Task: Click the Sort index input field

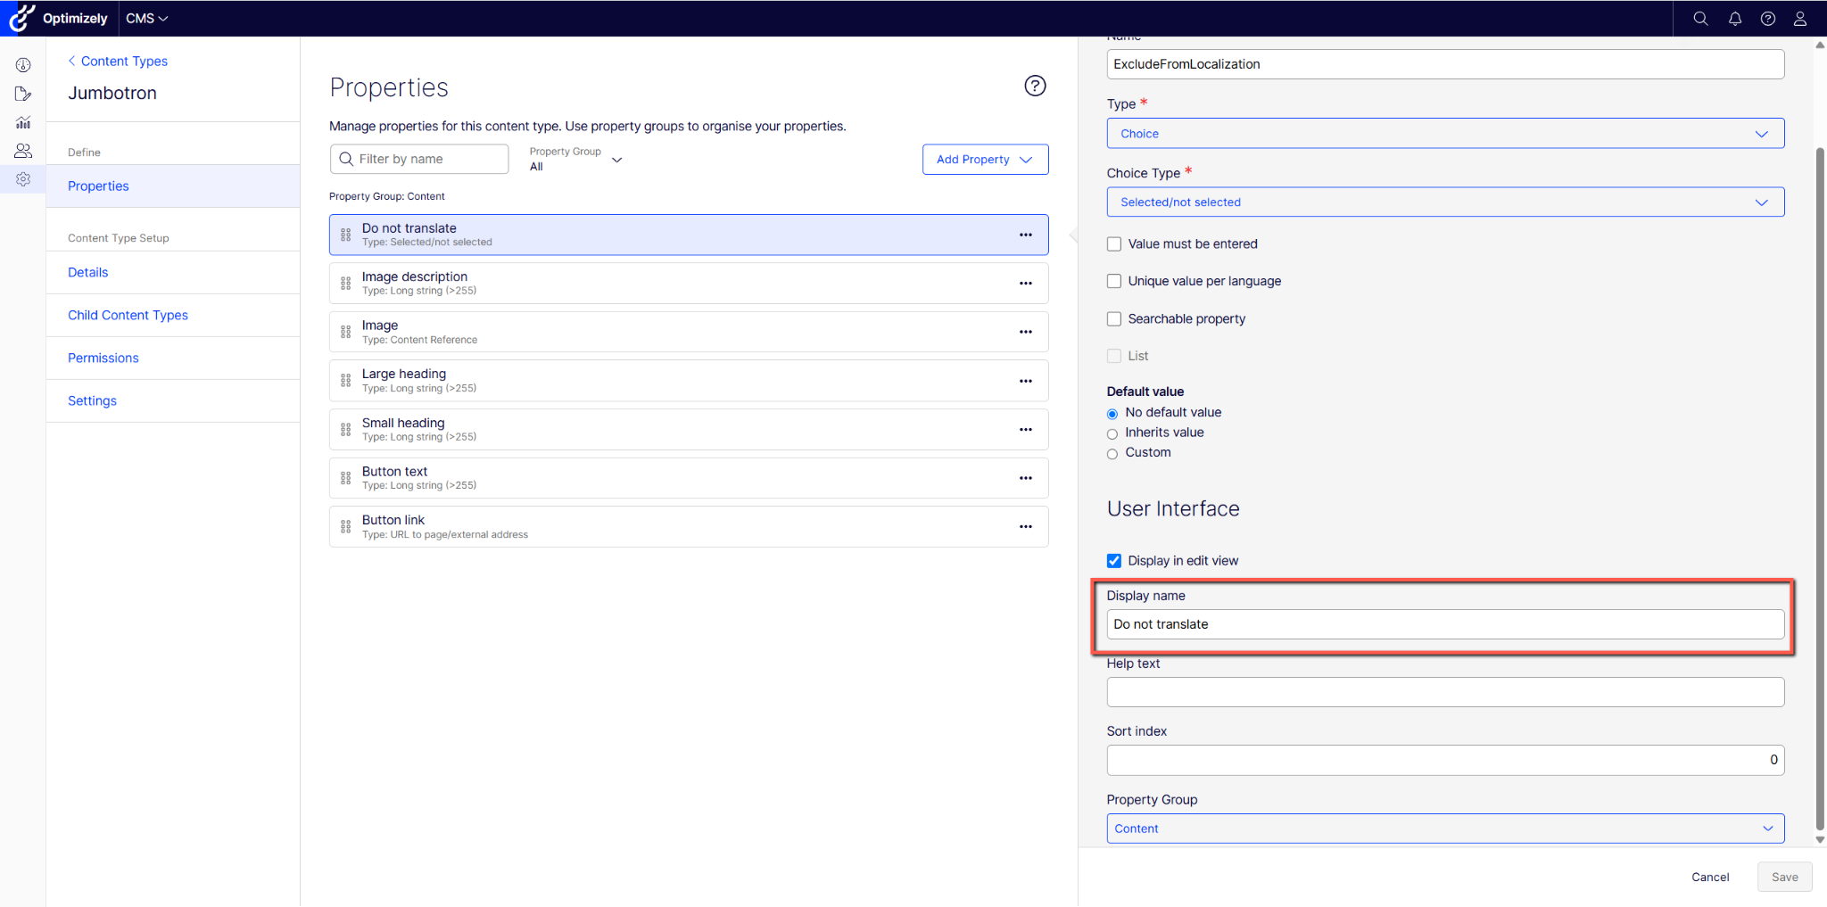Action: coord(1445,760)
